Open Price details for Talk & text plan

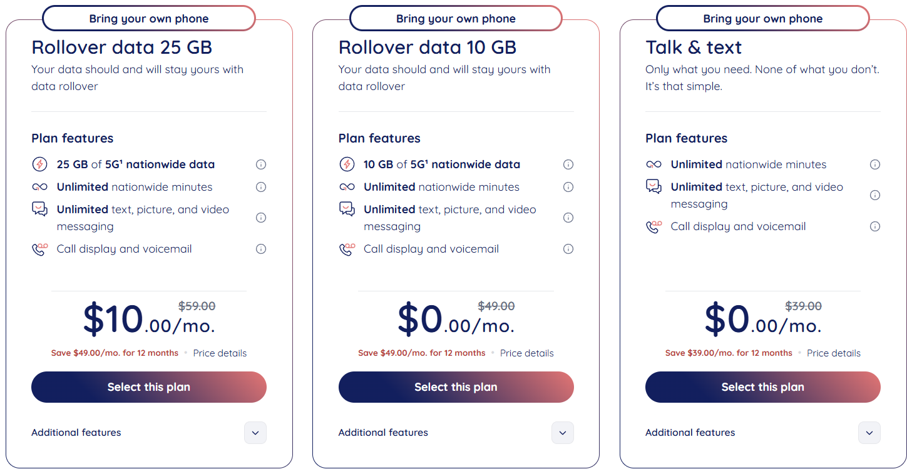pos(833,353)
